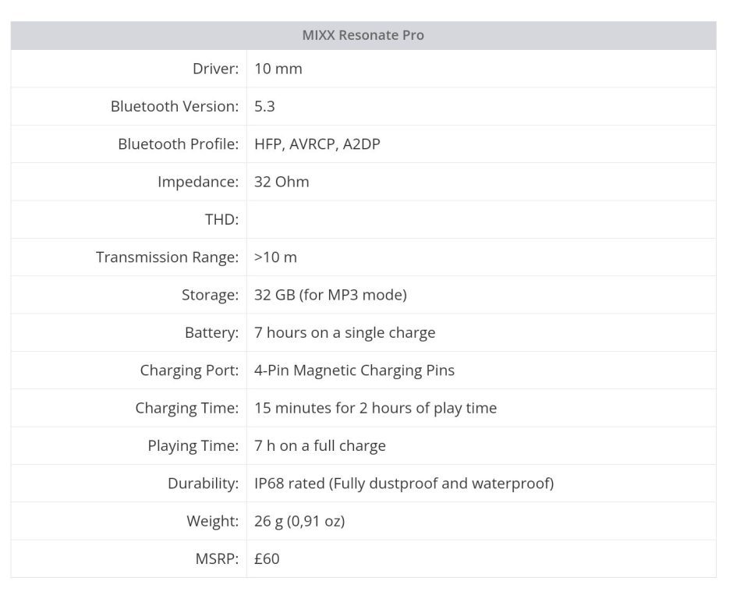Select the £60 price value
751x599 pixels.
(x=267, y=558)
